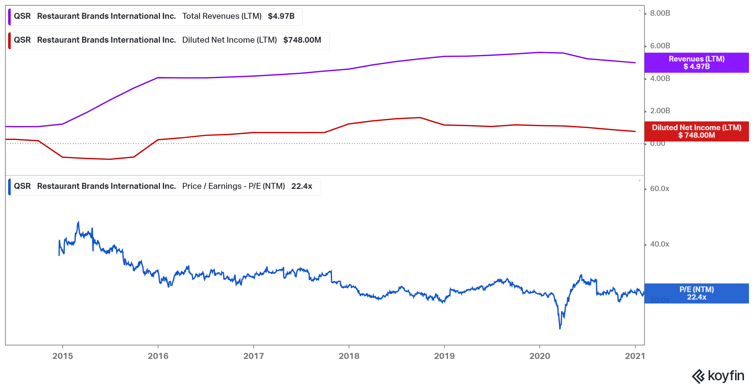Screen dimensions: 754x389
Task: Click the 60.0x label on P/E axis
Action: [659, 189]
